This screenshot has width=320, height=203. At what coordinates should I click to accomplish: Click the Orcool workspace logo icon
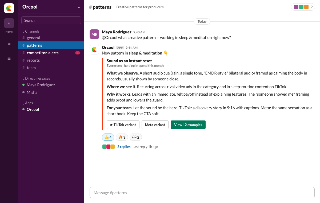point(9,8)
